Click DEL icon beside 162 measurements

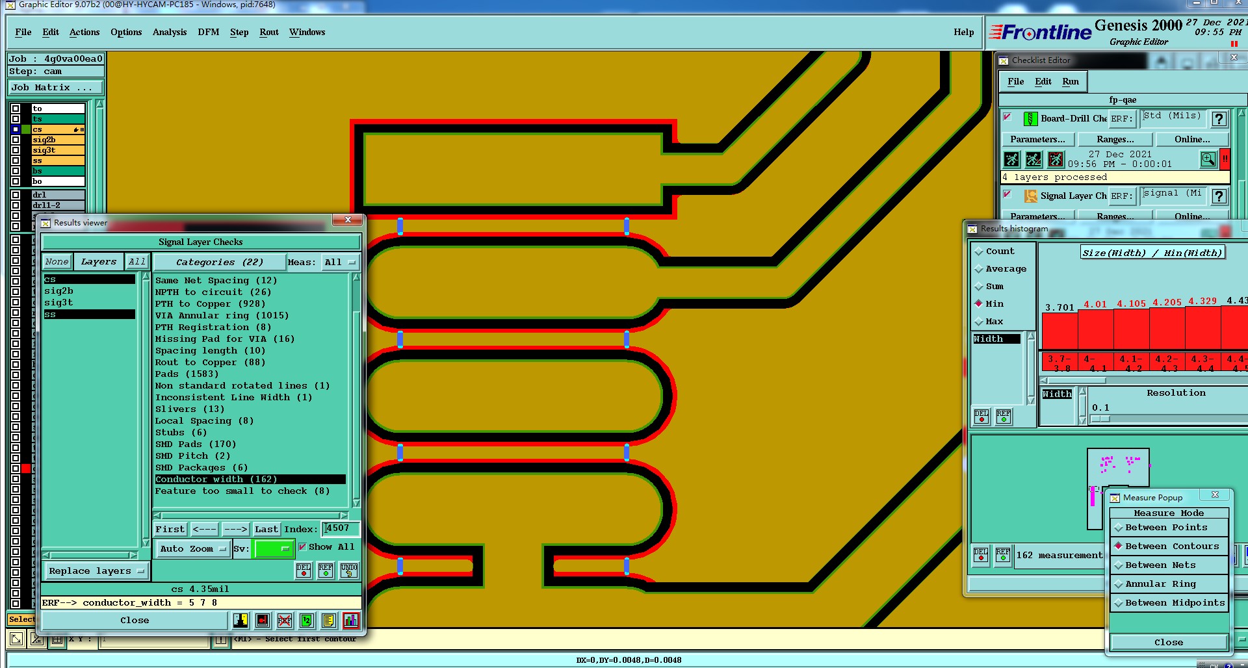(x=981, y=556)
